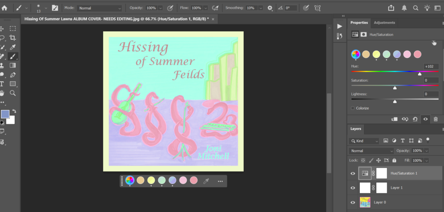The height and width of the screenshot is (212, 444).
Task: Select the Rectangle shape tool
Action: (x=13, y=84)
